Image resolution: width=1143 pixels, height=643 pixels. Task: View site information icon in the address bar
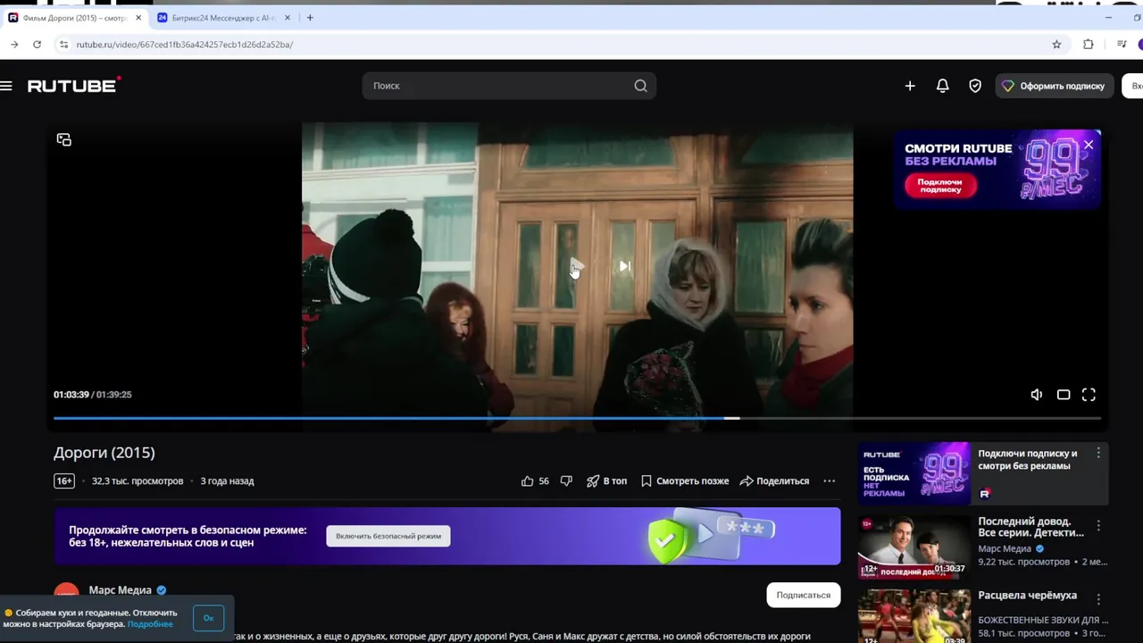[x=63, y=45]
